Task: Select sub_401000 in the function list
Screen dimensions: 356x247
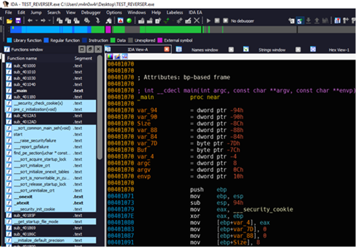Action: (24, 65)
